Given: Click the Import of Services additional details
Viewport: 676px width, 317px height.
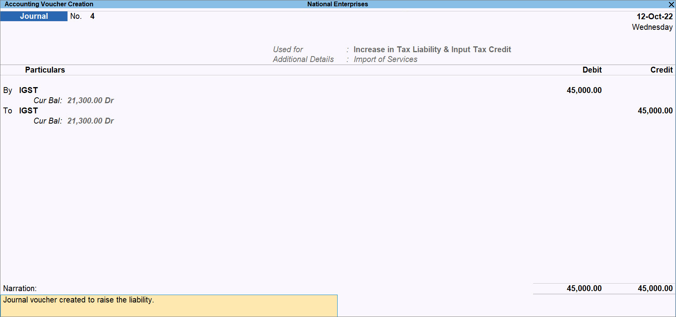Looking at the screenshot, I should [x=386, y=59].
